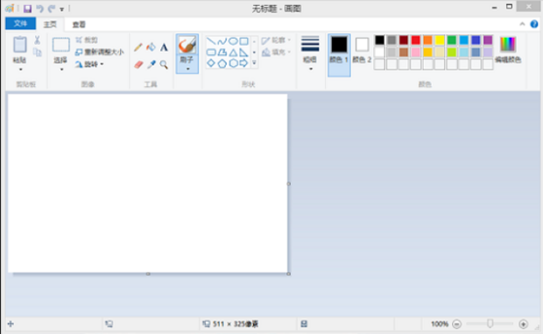The image size is (543, 334).
Task: Open 编辑颜色 (Edit colors) dialog
Action: 508,50
